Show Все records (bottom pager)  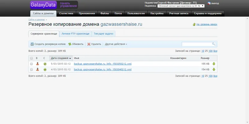pyautogui.click(x=215, y=76)
